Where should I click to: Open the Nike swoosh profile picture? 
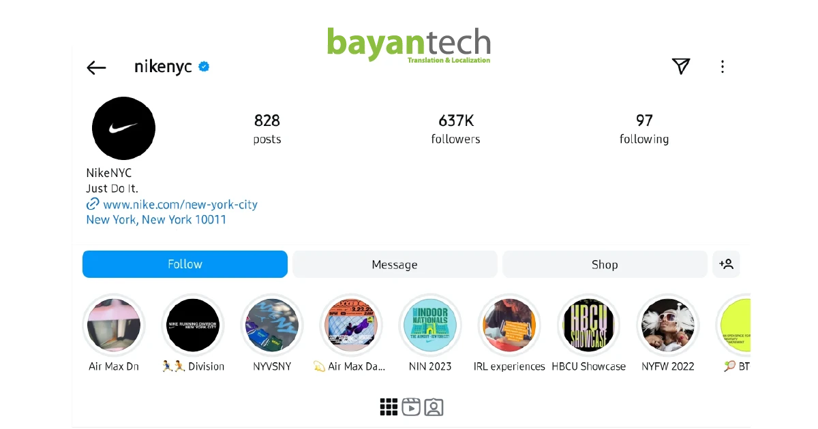click(123, 128)
